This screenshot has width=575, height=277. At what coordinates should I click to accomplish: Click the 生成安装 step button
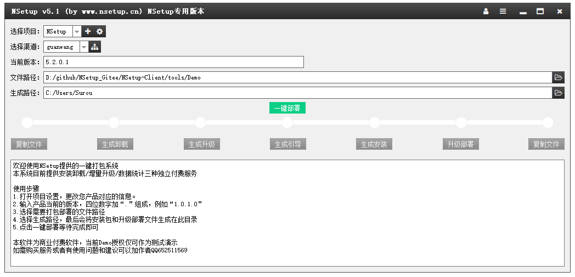[374, 144]
